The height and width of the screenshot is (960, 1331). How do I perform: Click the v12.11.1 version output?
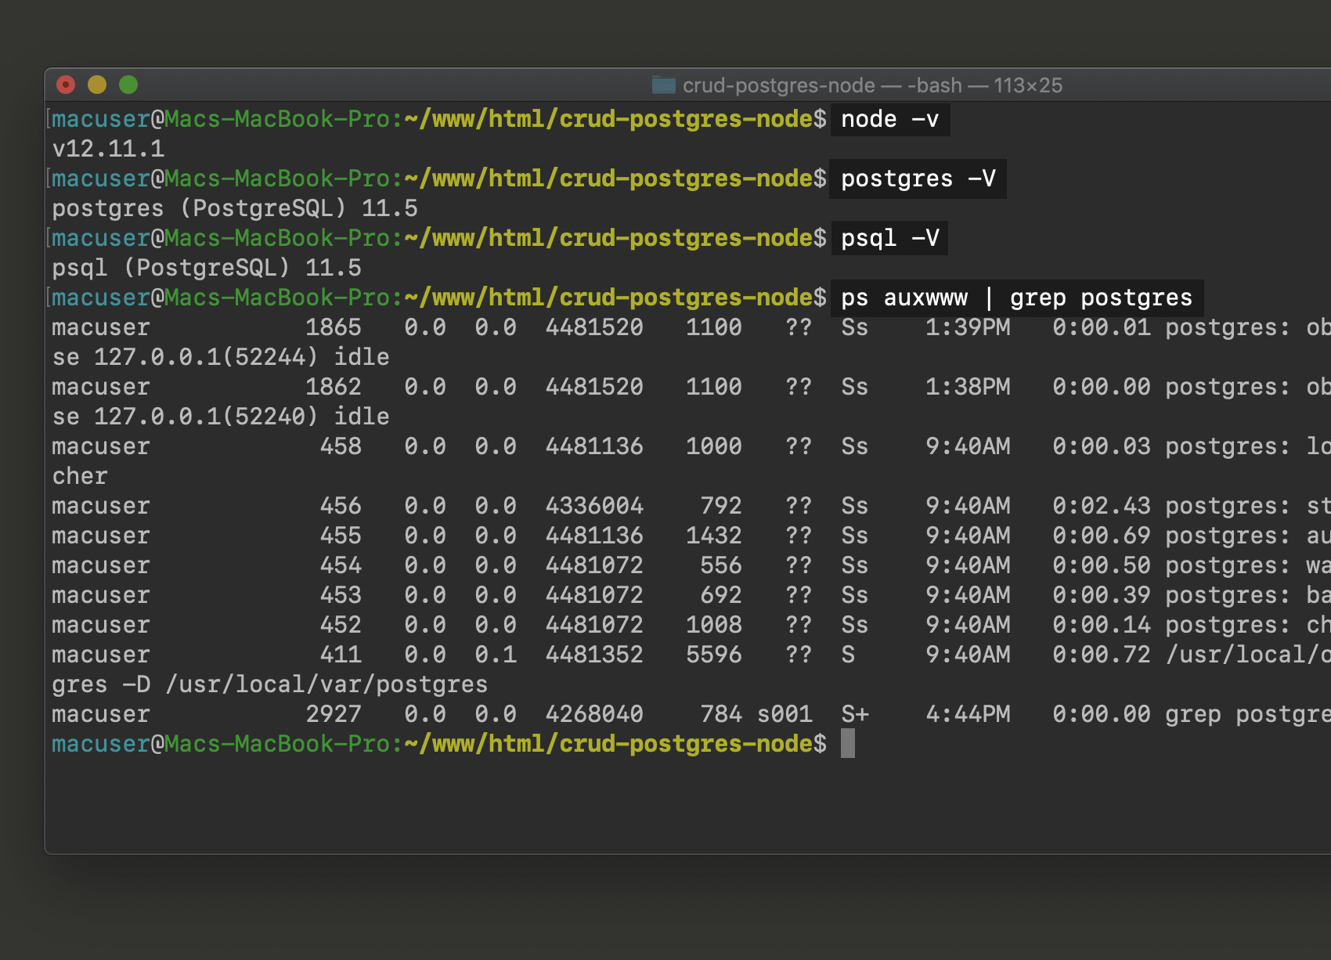[108, 149]
